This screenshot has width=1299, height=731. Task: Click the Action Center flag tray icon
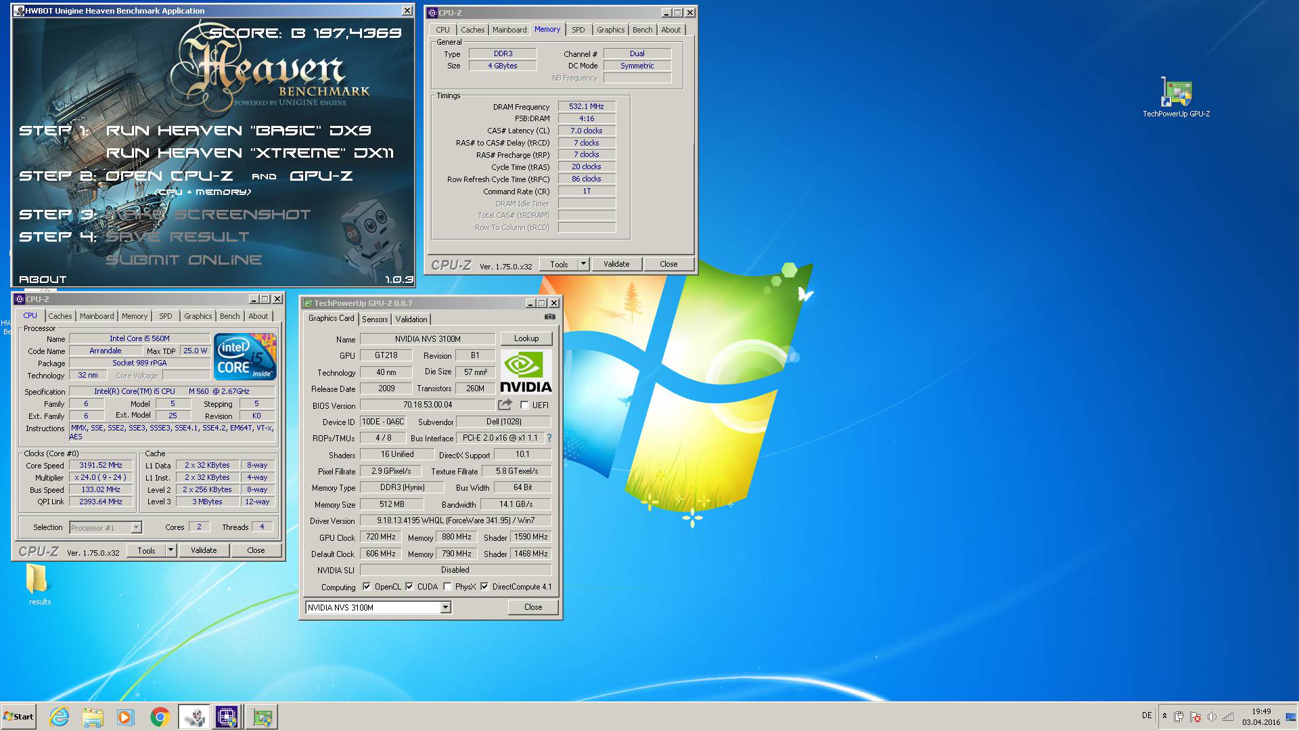[1195, 717]
